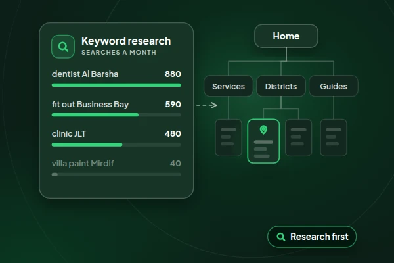Image resolution: width=394 pixels, height=263 pixels.
Task: Open the highlighted district page card
Action: coord(263,141)
